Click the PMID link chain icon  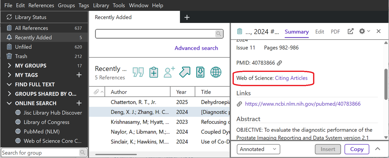(279, 63)
